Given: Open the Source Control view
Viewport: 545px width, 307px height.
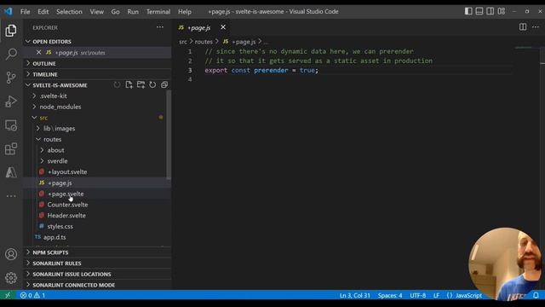Looking at the screenshot, I should (x=11, y=78).
